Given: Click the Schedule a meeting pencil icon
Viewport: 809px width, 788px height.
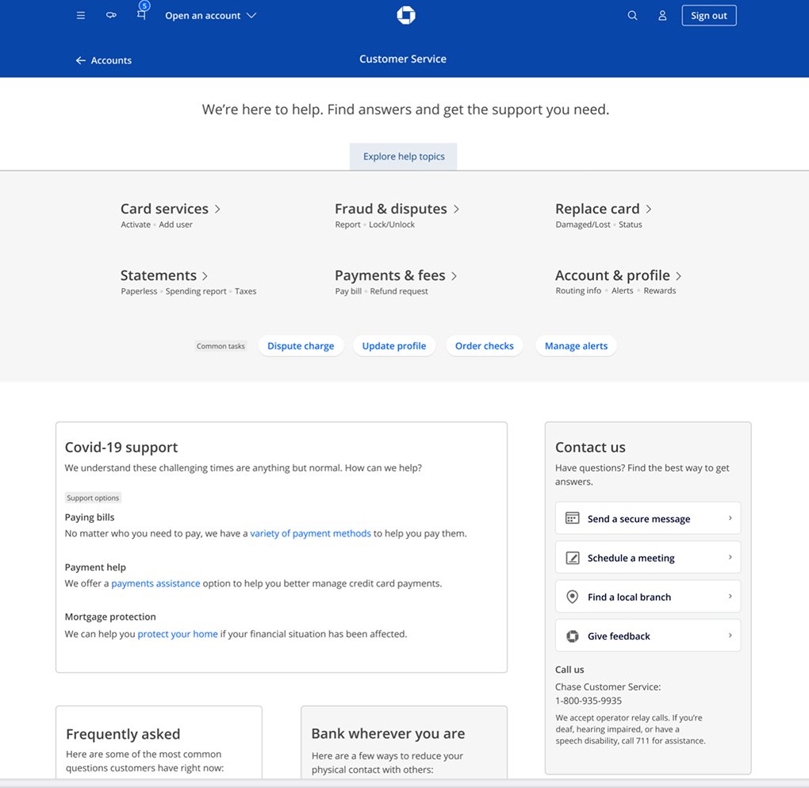Looking at the screenshot, I should (572, 558).
